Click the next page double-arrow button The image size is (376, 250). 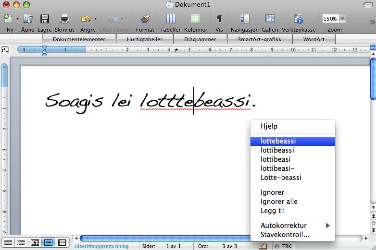point(373,230)
